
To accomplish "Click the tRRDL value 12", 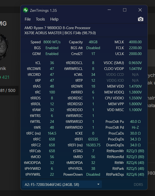I will (x=52, y=104).
